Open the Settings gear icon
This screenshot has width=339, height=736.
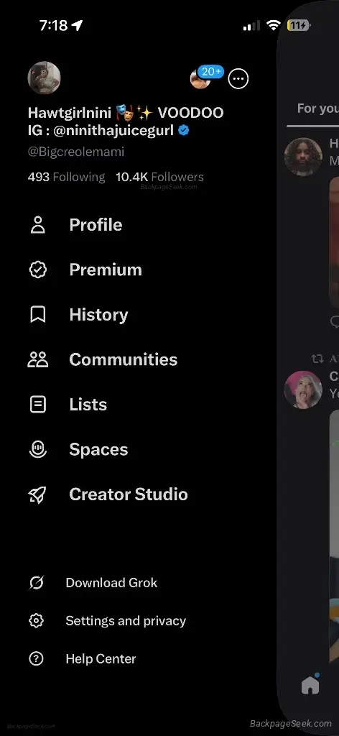coord(36,620)
